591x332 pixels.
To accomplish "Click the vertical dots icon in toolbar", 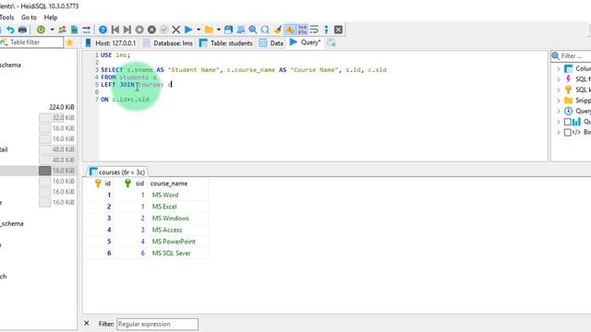I will [x=326, y=30].
